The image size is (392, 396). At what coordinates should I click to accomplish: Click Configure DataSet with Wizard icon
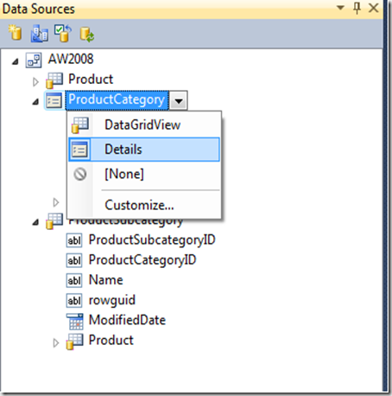coord(63,33)
